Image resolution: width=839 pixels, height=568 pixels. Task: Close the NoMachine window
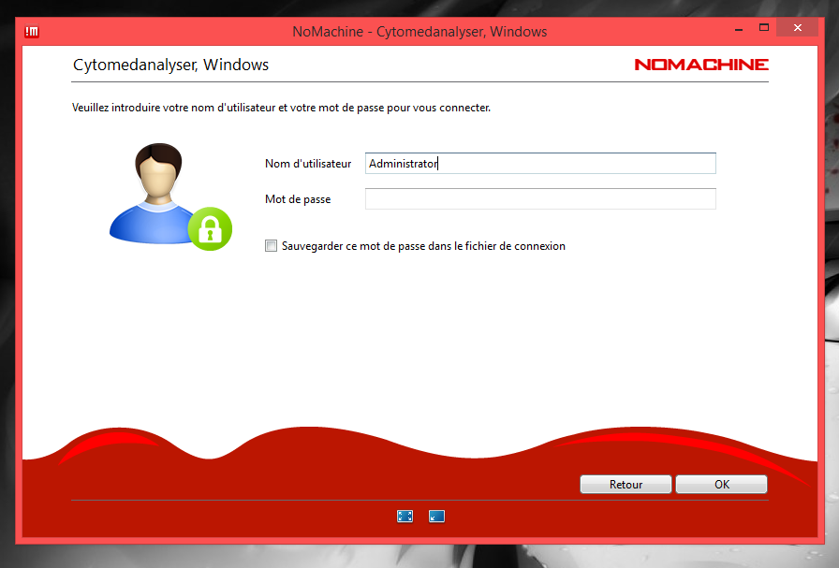(798, 28)
